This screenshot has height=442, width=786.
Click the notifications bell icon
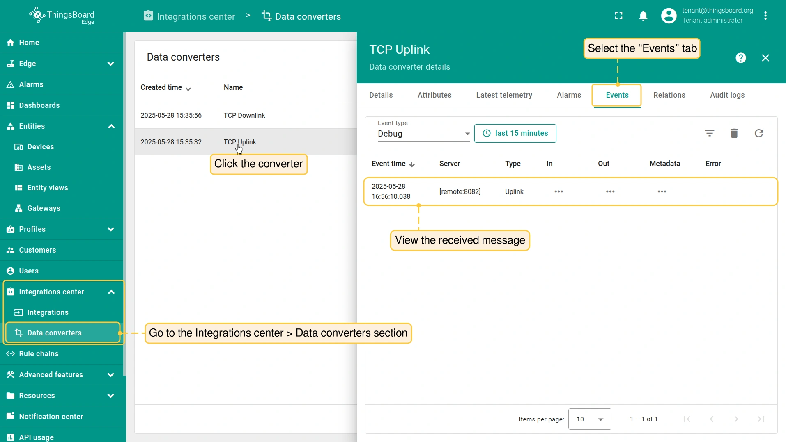click(x=643, y=16)
